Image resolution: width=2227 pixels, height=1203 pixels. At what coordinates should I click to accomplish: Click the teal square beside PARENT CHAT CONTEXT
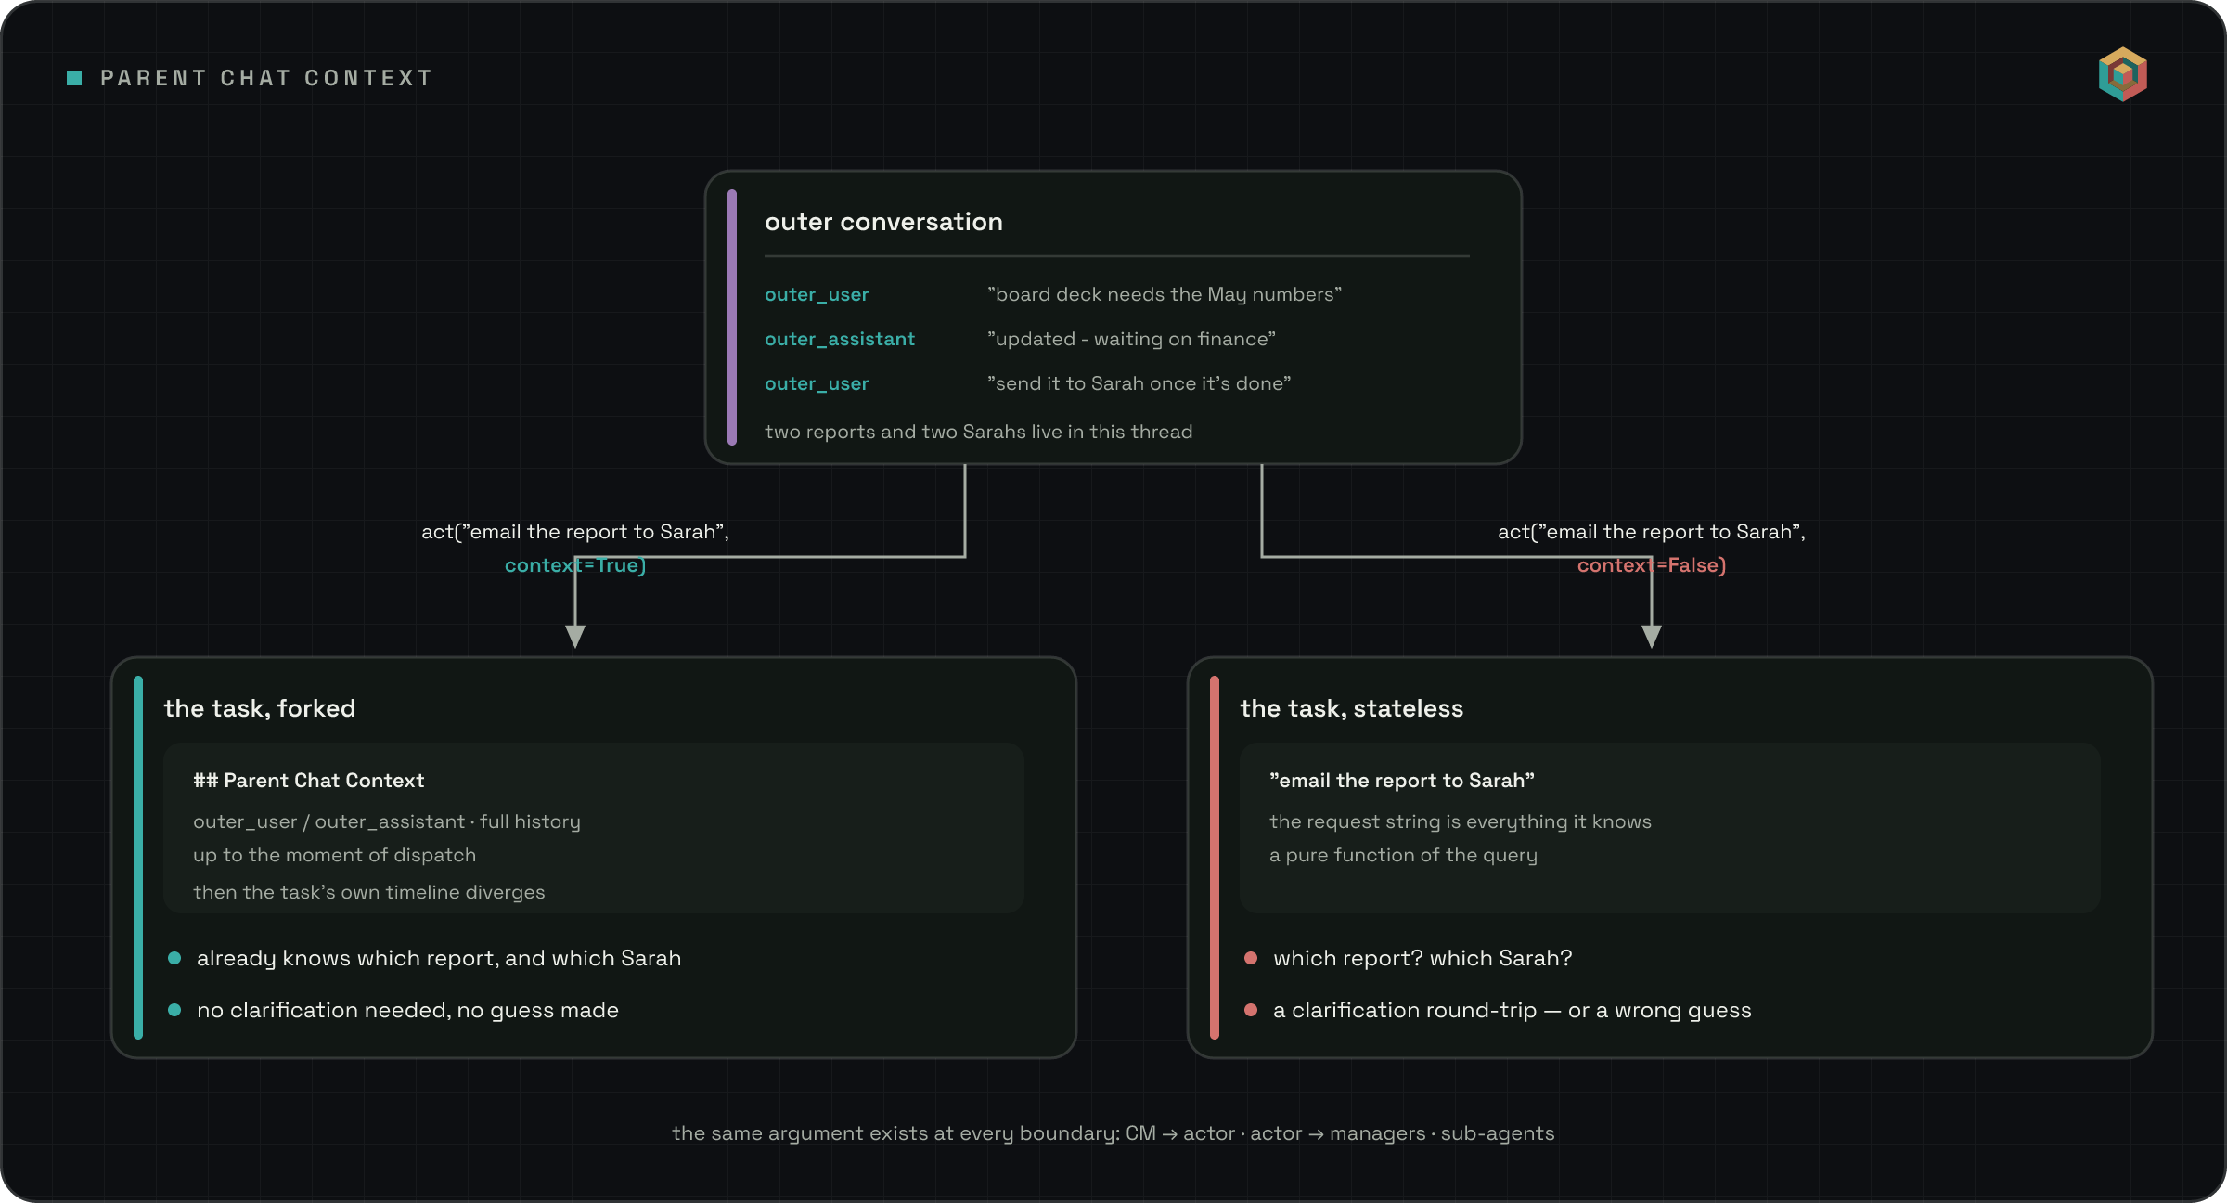point(75,78)
